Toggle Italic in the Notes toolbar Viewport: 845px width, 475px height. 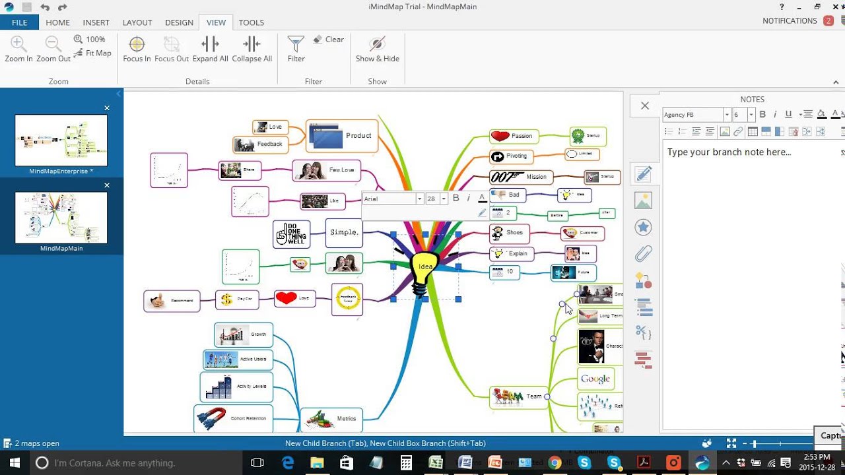(775, 115)
